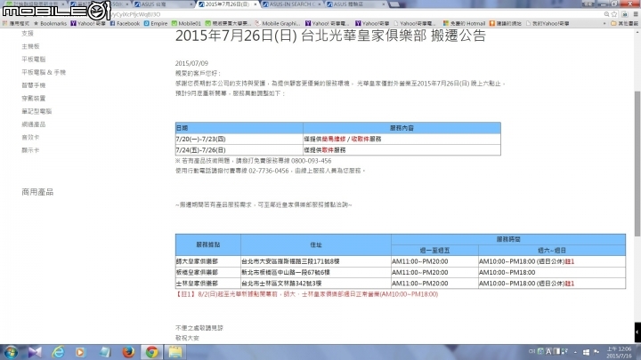The width and height of the screenshot is (641, 360).
Task: Select 筆記型電腦 in the sidebar
Action: [37, 111]
